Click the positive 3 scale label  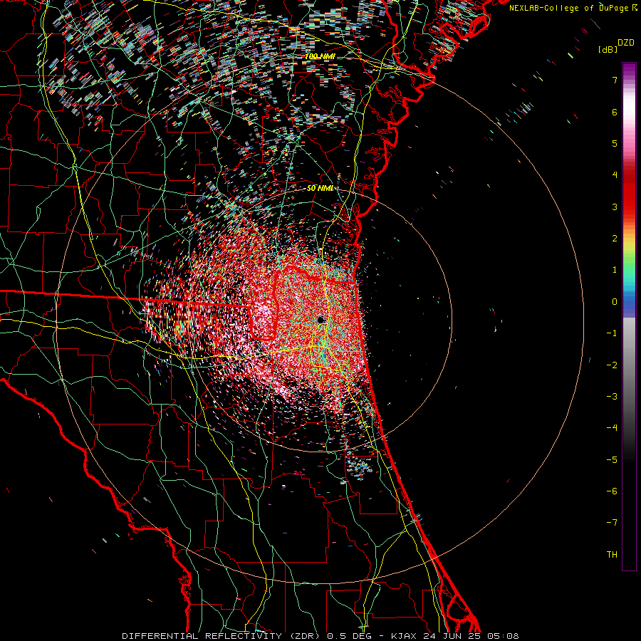coord(615,207)
